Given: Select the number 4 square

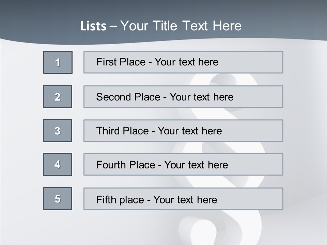Looking at the screenshot, I should point(58,164).
